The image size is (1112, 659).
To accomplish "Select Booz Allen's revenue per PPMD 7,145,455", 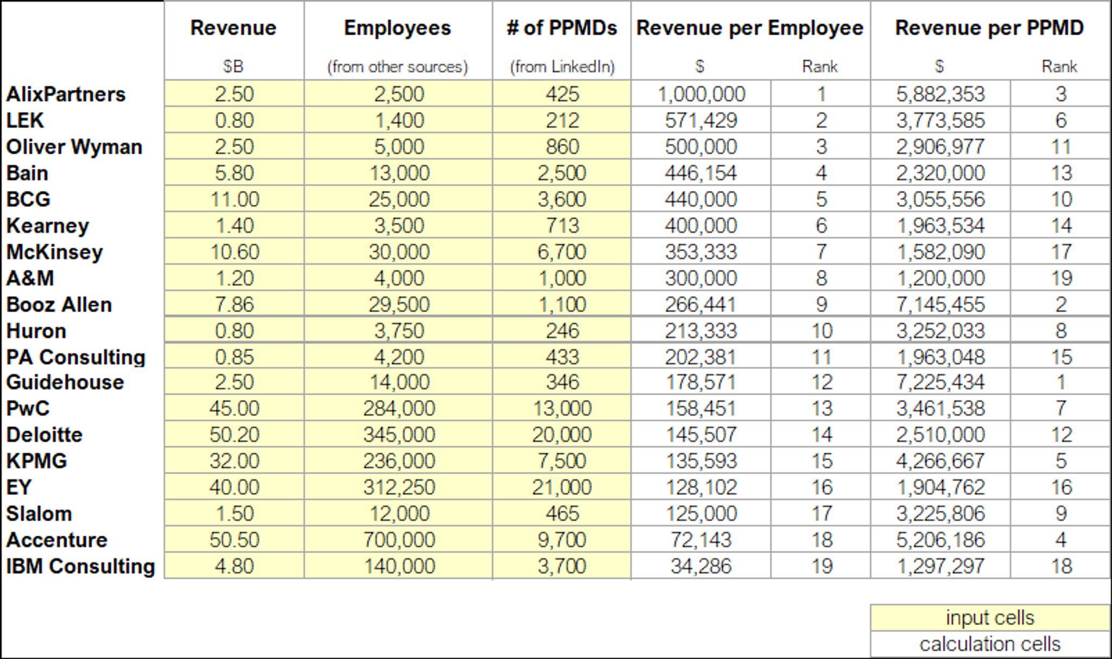I will [x=940, y=305].
